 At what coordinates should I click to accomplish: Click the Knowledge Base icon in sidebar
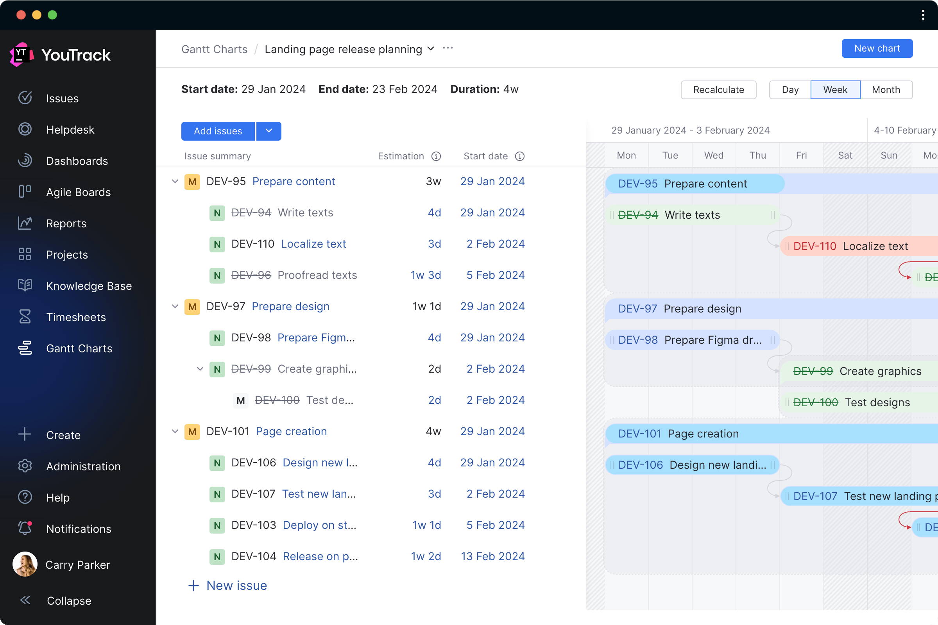tap(26, 286)
